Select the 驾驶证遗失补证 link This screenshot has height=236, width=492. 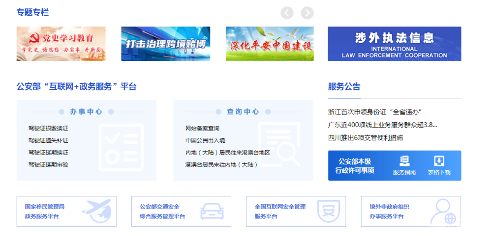click(48, 140)
